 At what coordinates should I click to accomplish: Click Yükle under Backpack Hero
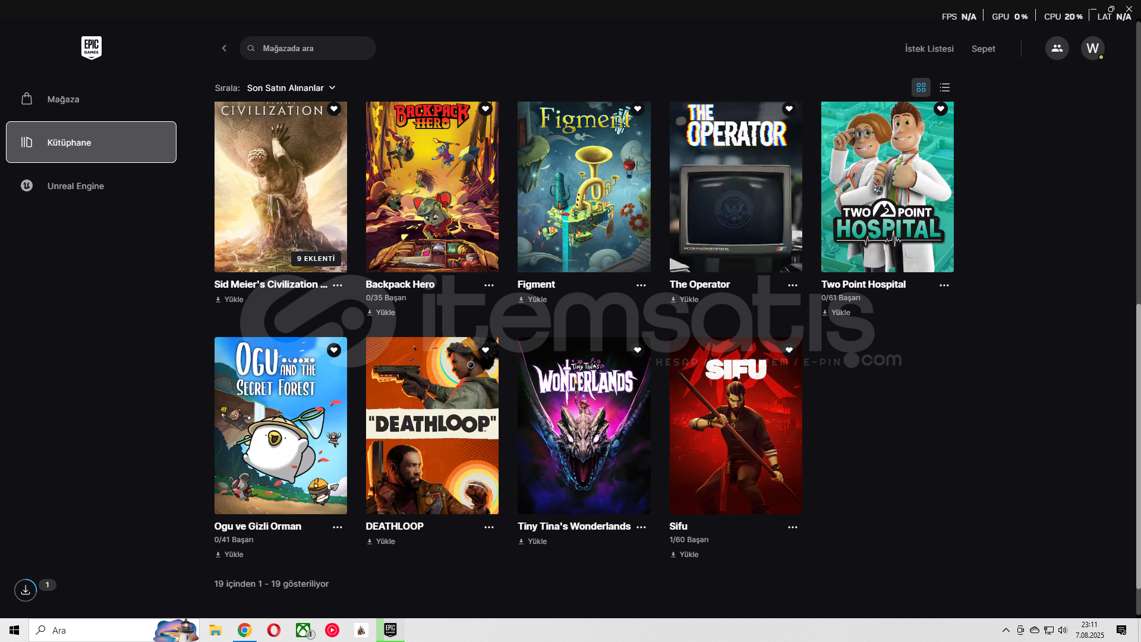click(x=381, y=313)
